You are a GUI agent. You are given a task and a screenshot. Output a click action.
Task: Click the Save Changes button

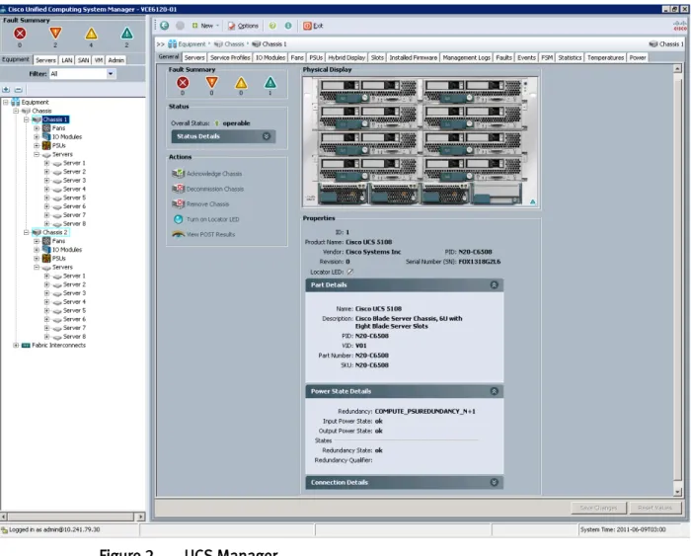pyautogui.click(x=598, y=508)
